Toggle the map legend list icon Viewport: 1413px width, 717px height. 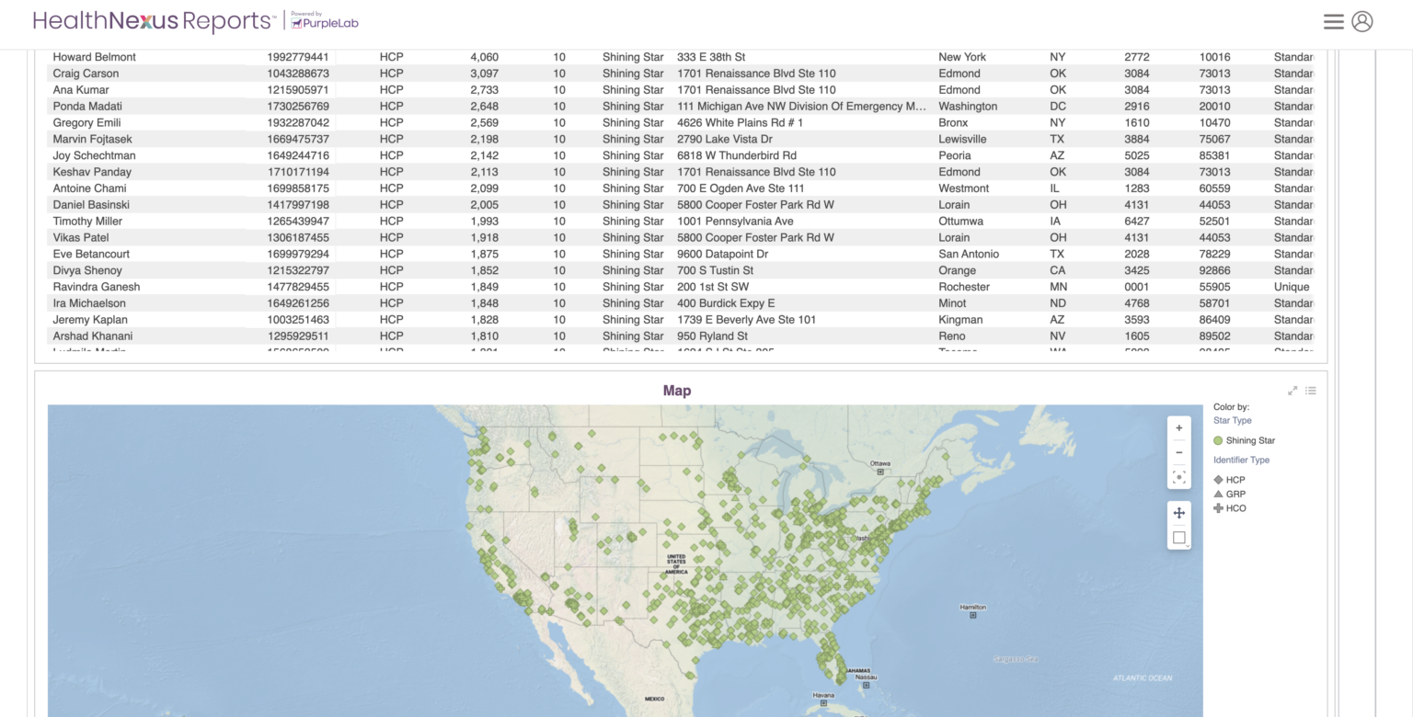coord(1311,391)
